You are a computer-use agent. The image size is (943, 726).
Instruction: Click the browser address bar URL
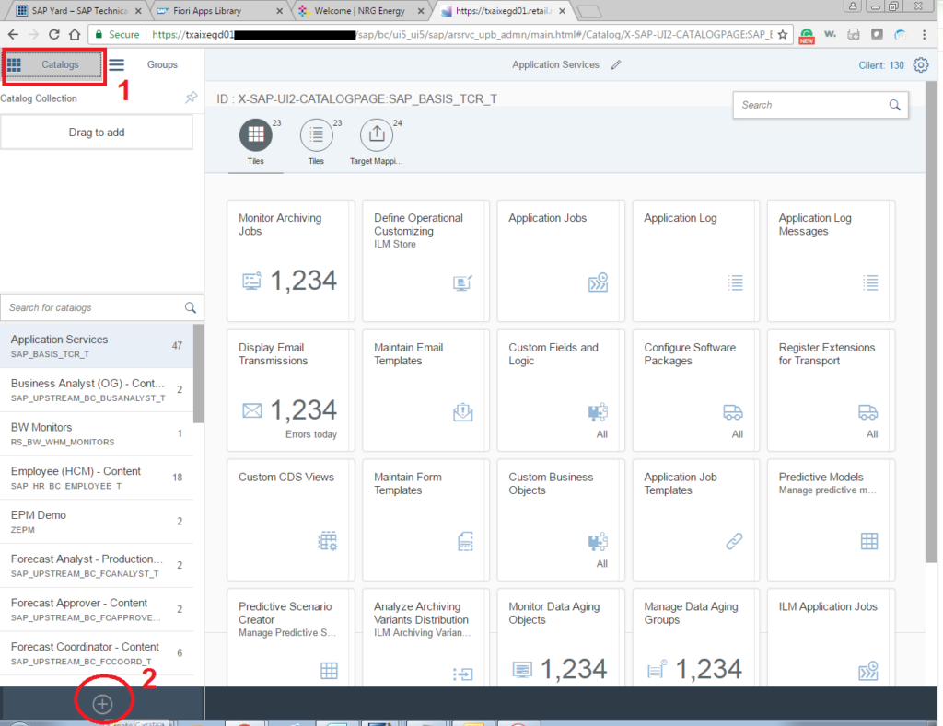point(462,35)
